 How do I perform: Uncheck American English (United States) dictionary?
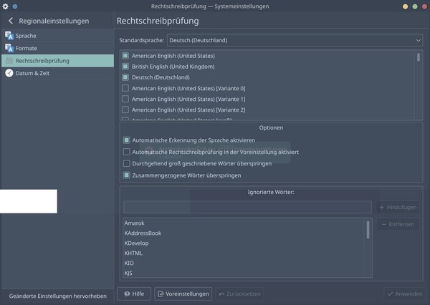(x=126, y=56)
